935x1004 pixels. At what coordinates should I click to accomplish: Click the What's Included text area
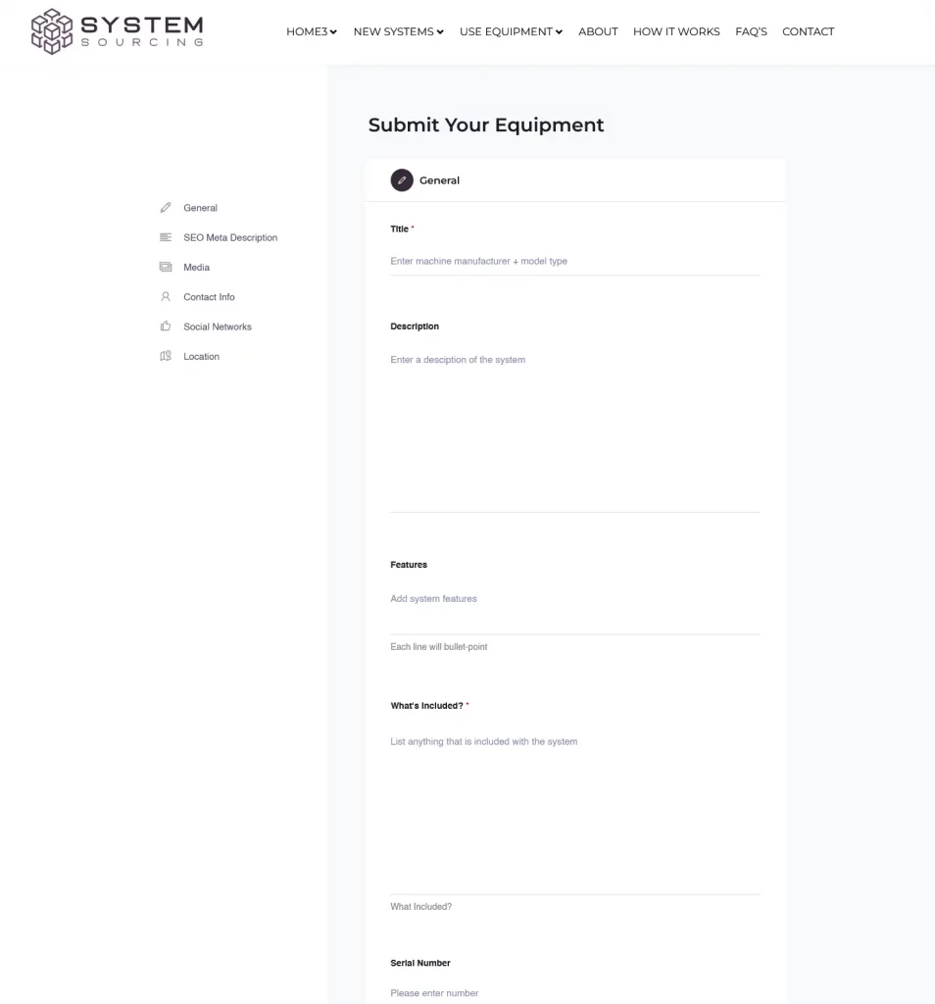[574, 794]
